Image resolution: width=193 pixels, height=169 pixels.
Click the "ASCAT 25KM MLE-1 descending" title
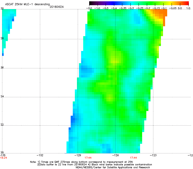coord(27,4)
